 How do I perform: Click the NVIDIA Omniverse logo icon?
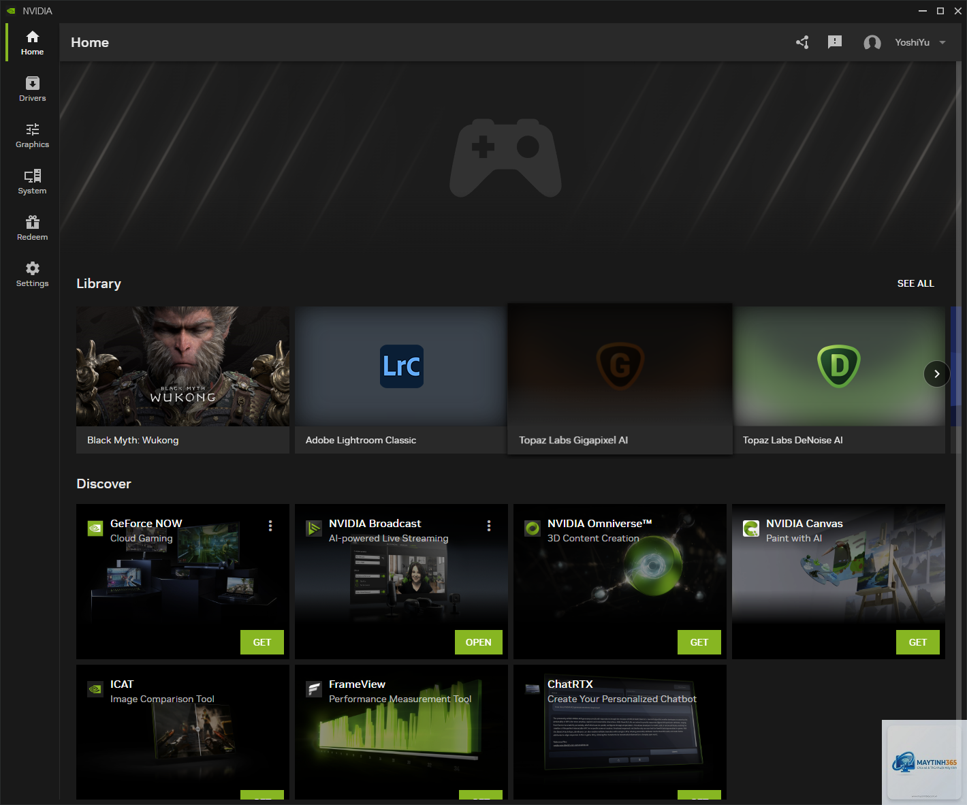tap(533, 528)
